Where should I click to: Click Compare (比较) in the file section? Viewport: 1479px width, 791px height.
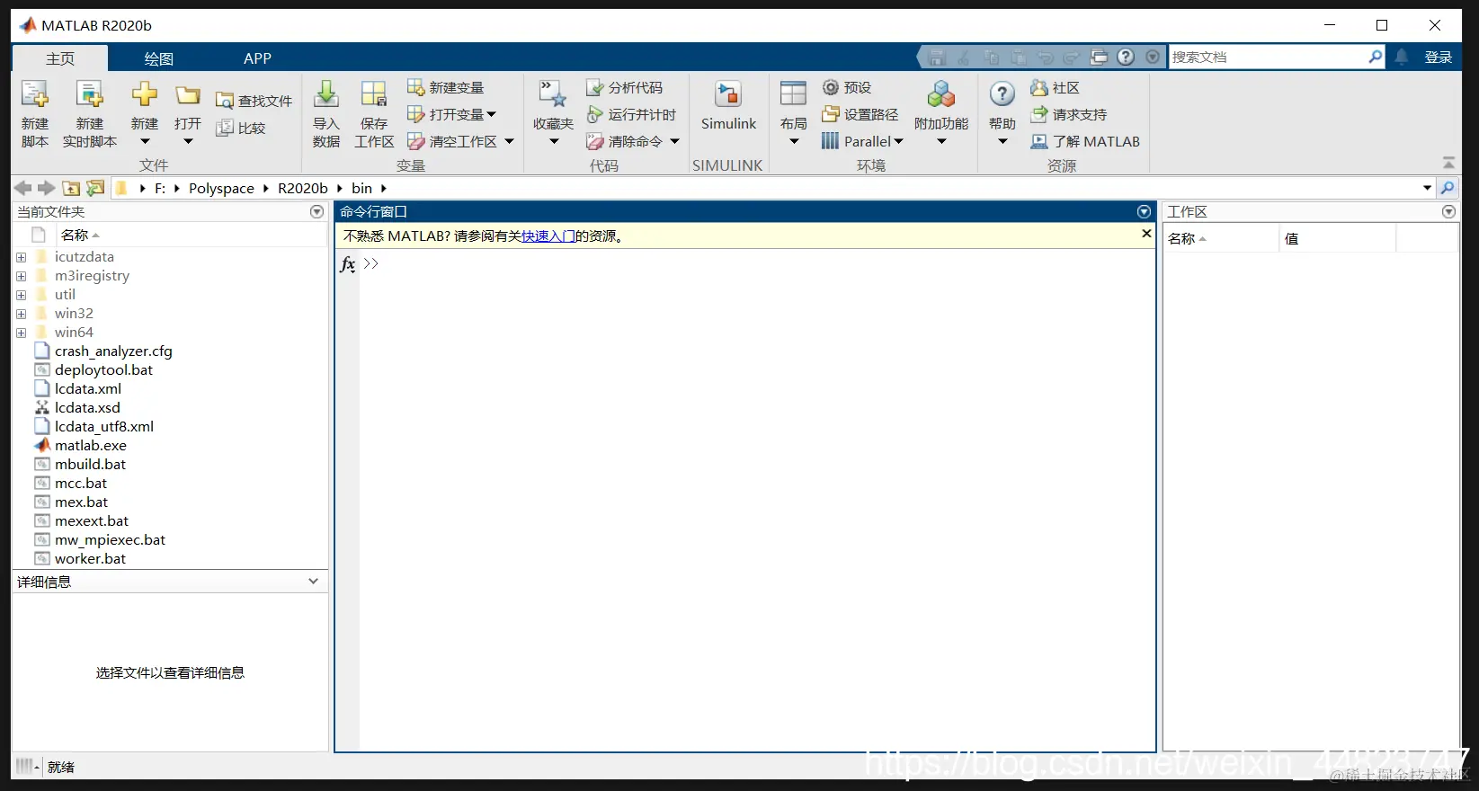241,128
